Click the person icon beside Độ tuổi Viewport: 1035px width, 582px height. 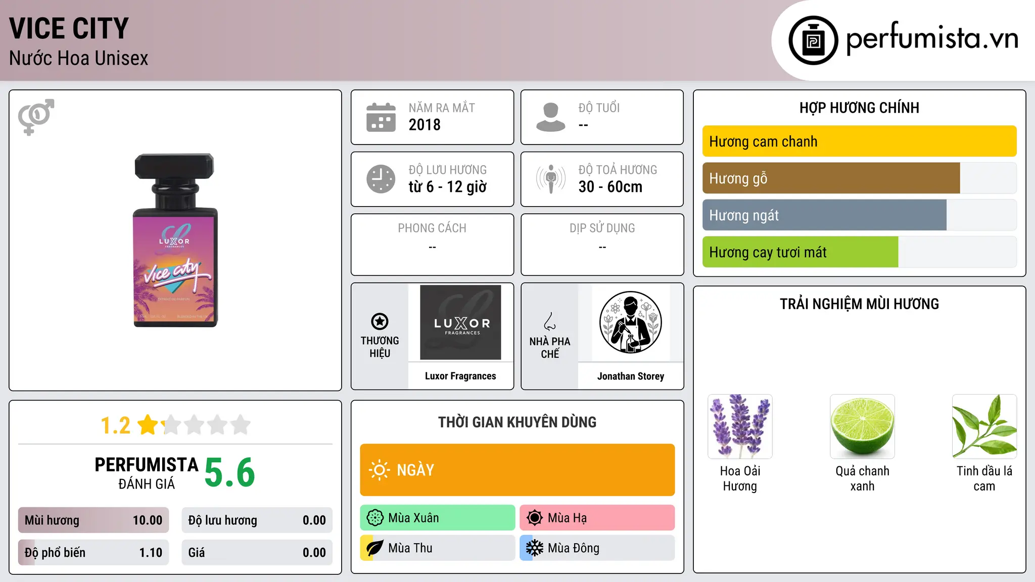[550, 117]
